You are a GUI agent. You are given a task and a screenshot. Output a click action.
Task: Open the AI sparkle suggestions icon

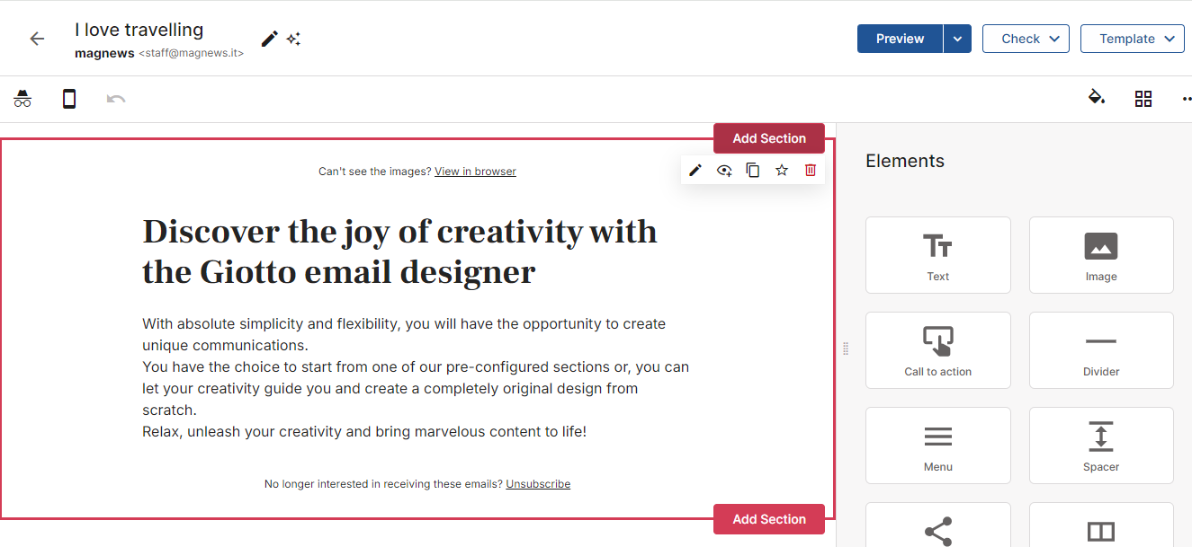pos(293,39)
